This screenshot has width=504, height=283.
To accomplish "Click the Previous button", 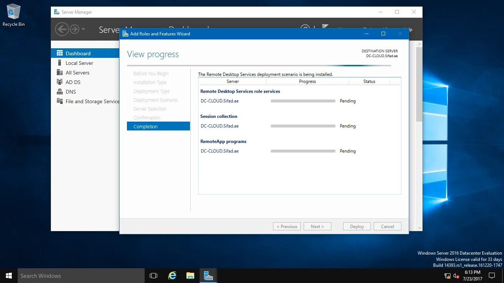I will 287,227.
